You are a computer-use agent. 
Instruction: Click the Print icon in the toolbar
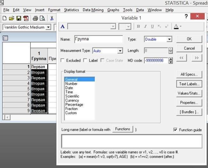35,18
